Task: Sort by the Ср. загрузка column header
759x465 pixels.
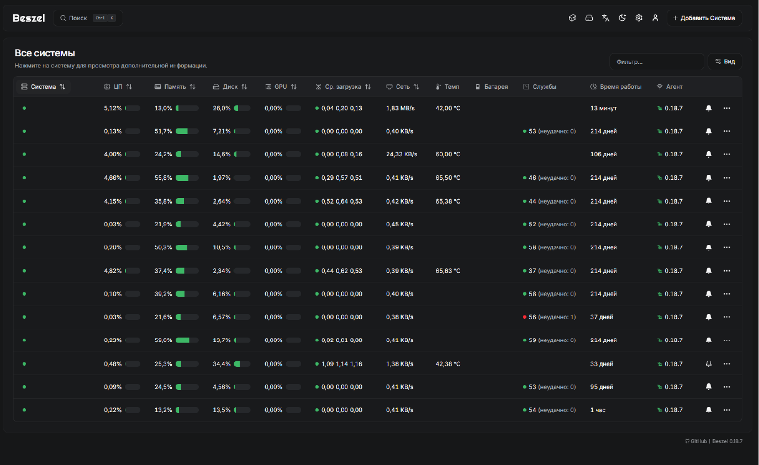Action: [343, 87]
